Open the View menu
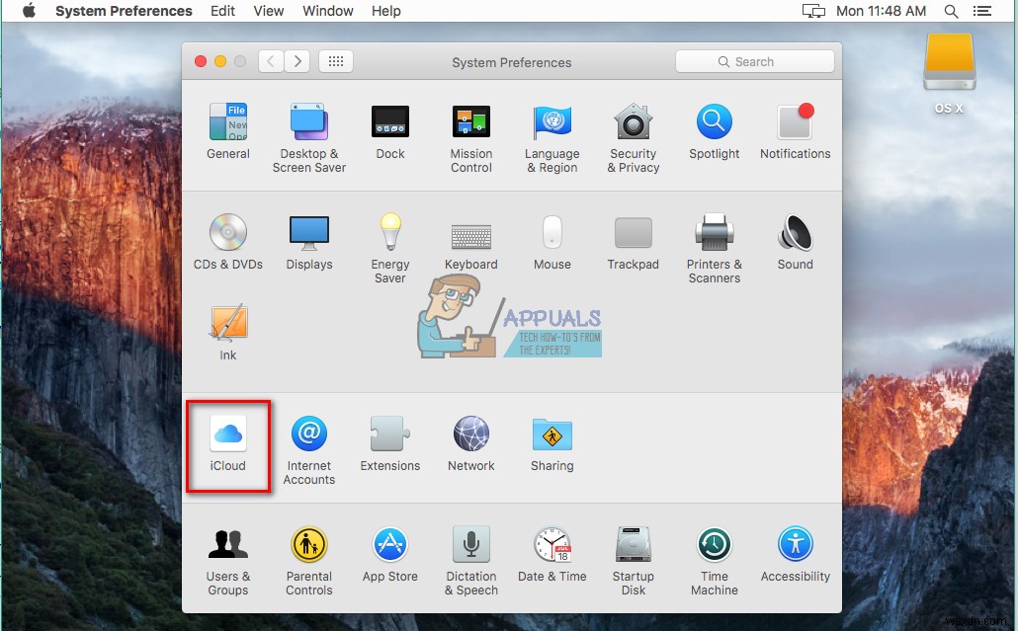 tap(268, 11)
